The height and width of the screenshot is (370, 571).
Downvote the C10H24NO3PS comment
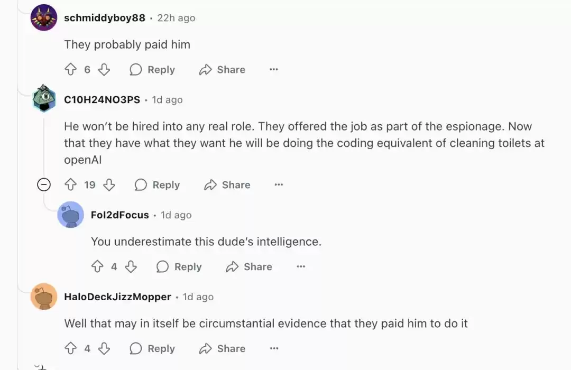click(109, 184)
